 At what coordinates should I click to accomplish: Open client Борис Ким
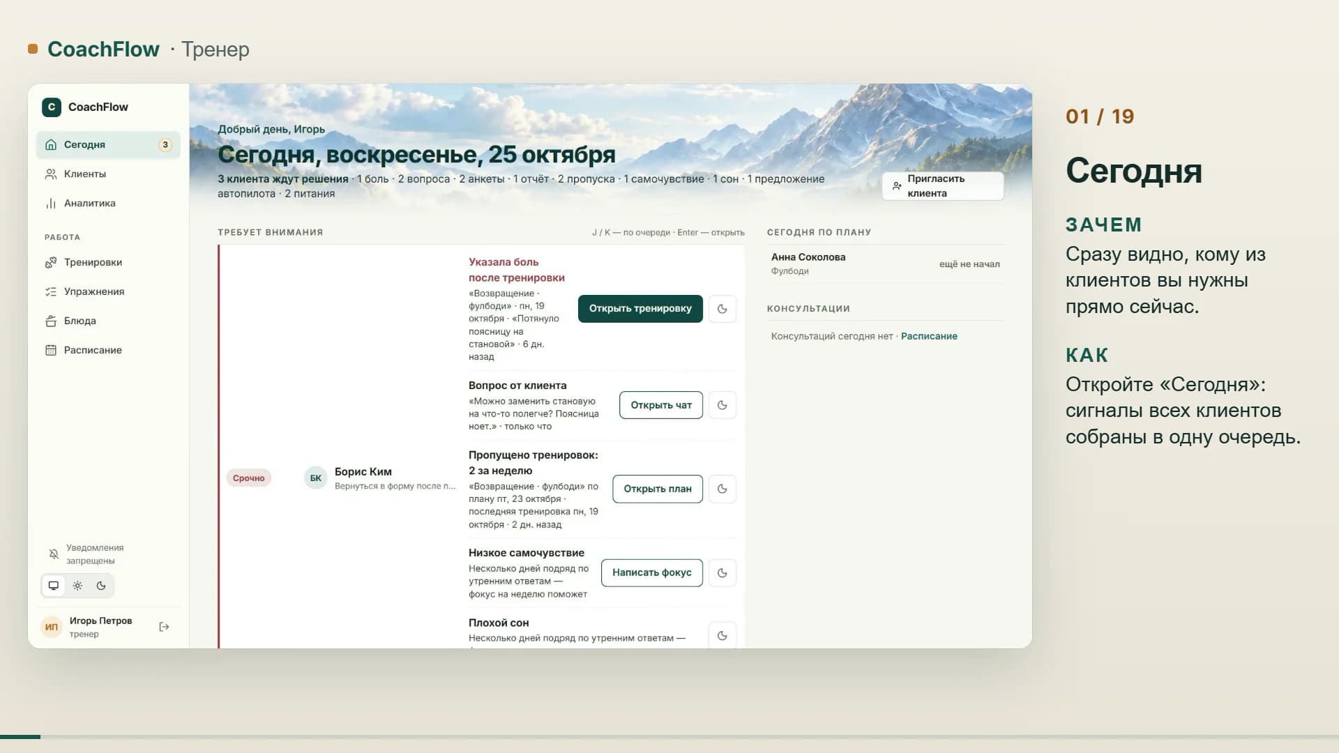click(x=363, y=472)
